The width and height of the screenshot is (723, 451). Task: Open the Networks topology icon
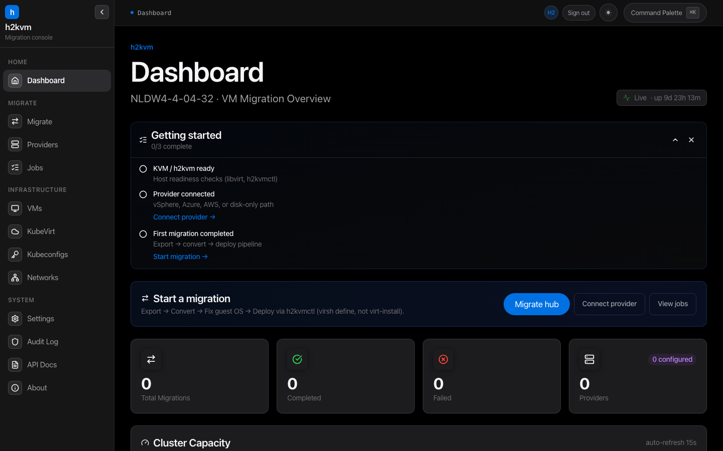[x=15, y=278]
